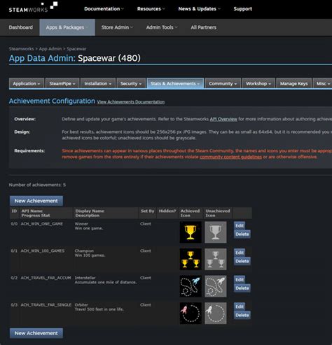Click the Orbiter achieved orbit rocket icon
Screen dimensions: 332x345
191,314
